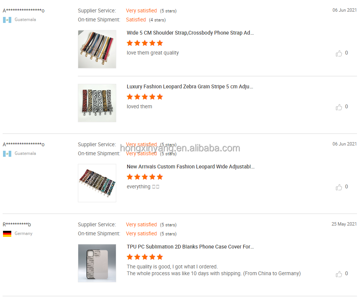Click thumbs-up on 'loved them' review
This screenshot has width=360, height=297.
(x=339, y=107)
